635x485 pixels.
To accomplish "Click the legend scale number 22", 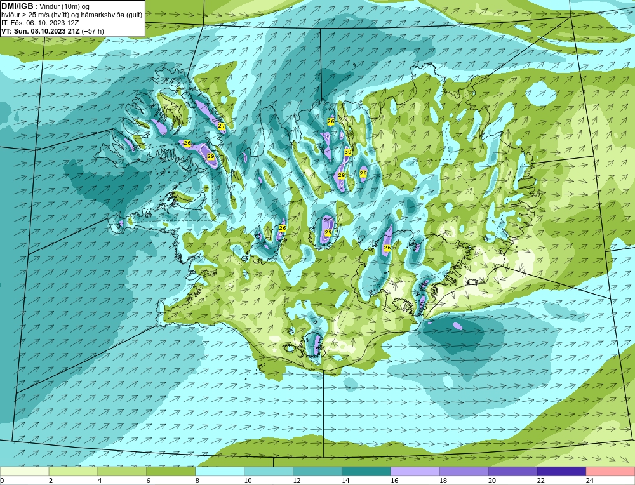I will click(x=541, y=481).
